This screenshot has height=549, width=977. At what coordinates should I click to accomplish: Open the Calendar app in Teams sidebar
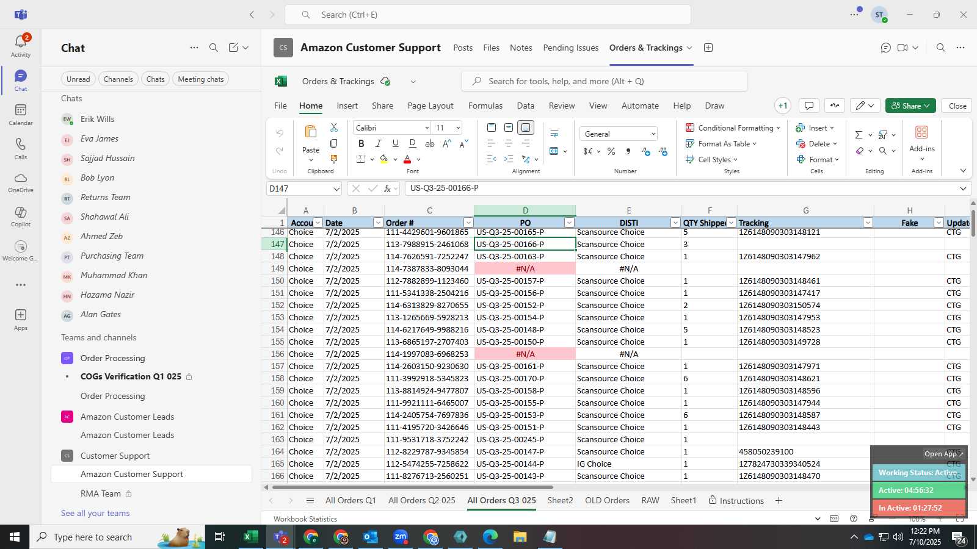pos(21,115)
